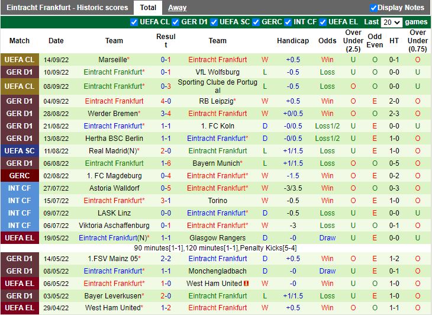Open Viktoria Aschaffenburg team link

[114, 226]
